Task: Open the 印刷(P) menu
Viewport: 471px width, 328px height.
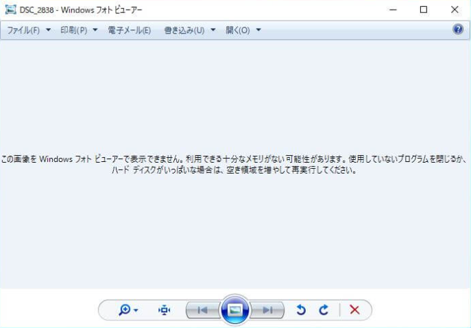Action: [x=74, y=30]
